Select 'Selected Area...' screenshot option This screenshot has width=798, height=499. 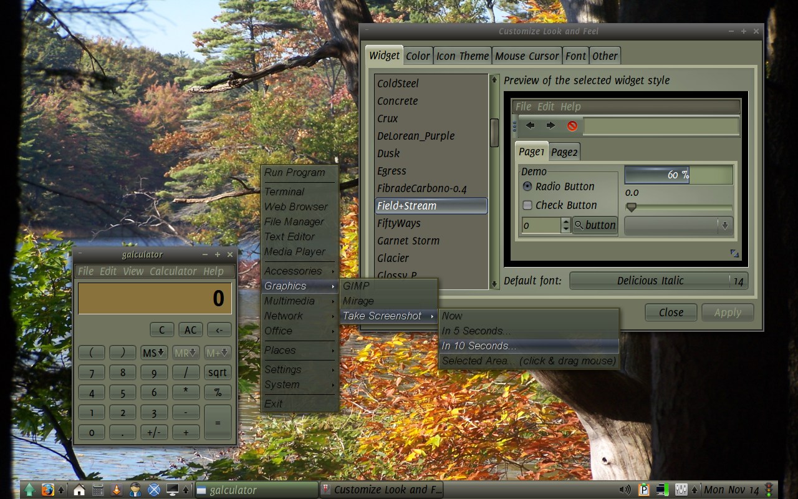(529, 361)
